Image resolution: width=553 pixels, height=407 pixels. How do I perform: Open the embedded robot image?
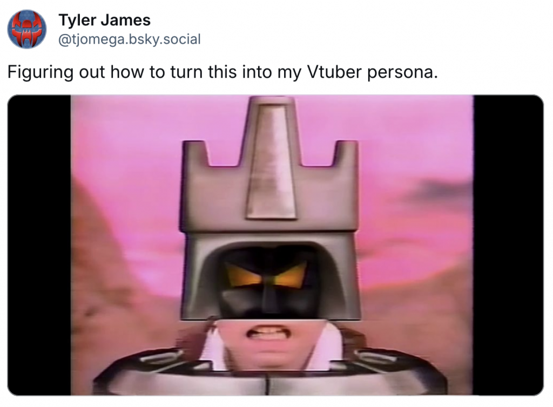275,245
